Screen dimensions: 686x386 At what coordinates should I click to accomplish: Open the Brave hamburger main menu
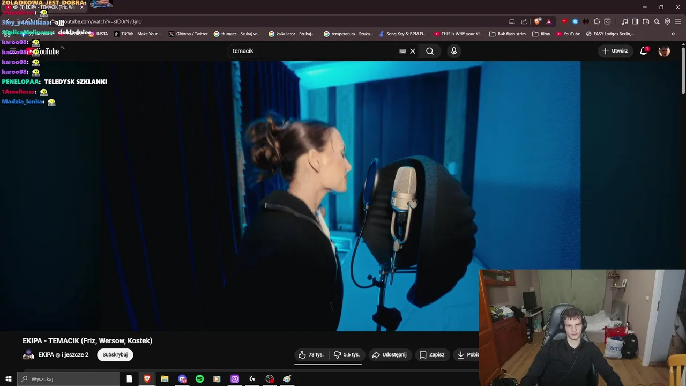coord(678,21)
